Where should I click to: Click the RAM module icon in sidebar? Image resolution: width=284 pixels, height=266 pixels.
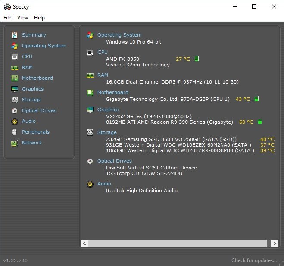(x=15, y=67)
